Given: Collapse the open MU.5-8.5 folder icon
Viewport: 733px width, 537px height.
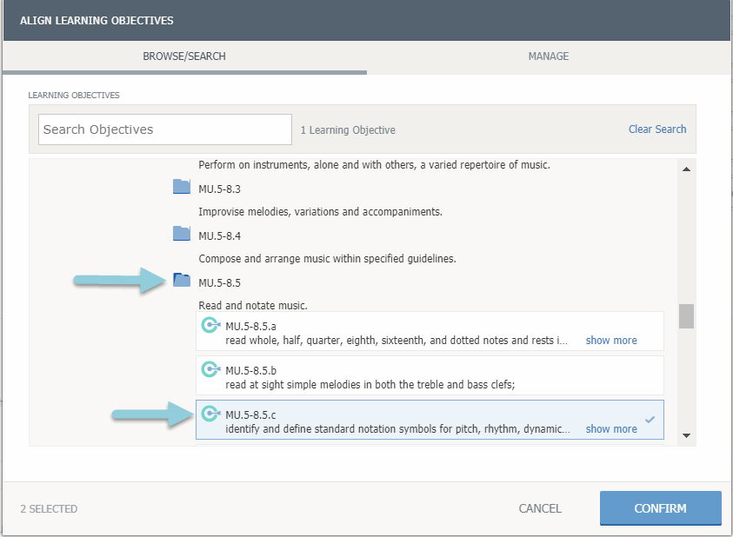Looking at the screenshot, I should point(181,280).
